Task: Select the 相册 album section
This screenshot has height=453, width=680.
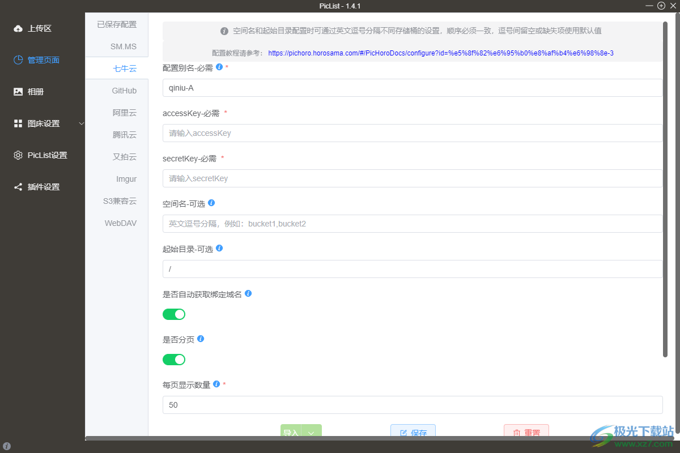Action: [x=34, y=91]
